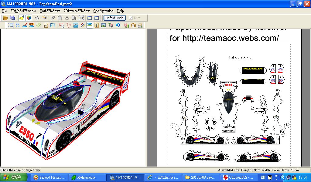This screenshot has width=311, height=182.
Task: Click the 1.9 x 3.2 x 7.0 size label
Action: pyautogui.click(x=240, y=57)
